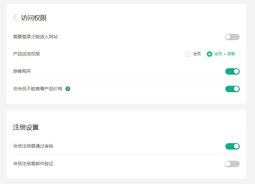
Task: Select the 会员 radio button circle
Action: click(188, 54)
